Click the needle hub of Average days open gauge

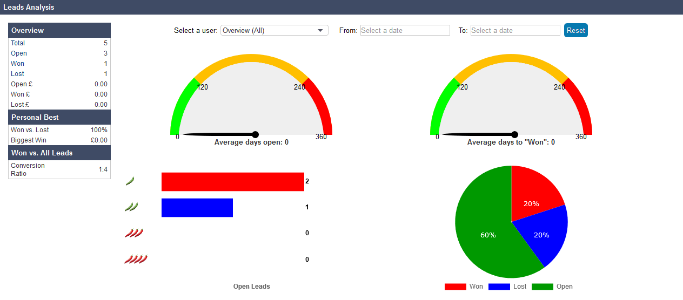pos(255,134)
